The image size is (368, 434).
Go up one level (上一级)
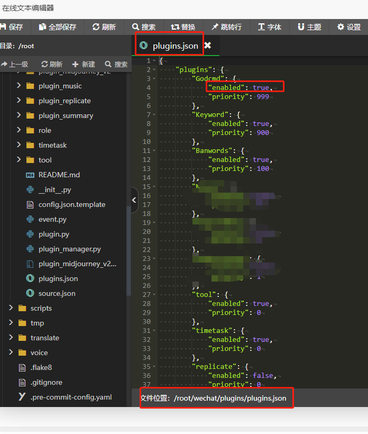tap(14, 64)
